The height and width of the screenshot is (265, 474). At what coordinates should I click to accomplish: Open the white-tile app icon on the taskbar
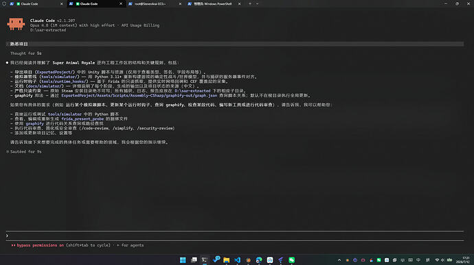(x=270, y=260)
